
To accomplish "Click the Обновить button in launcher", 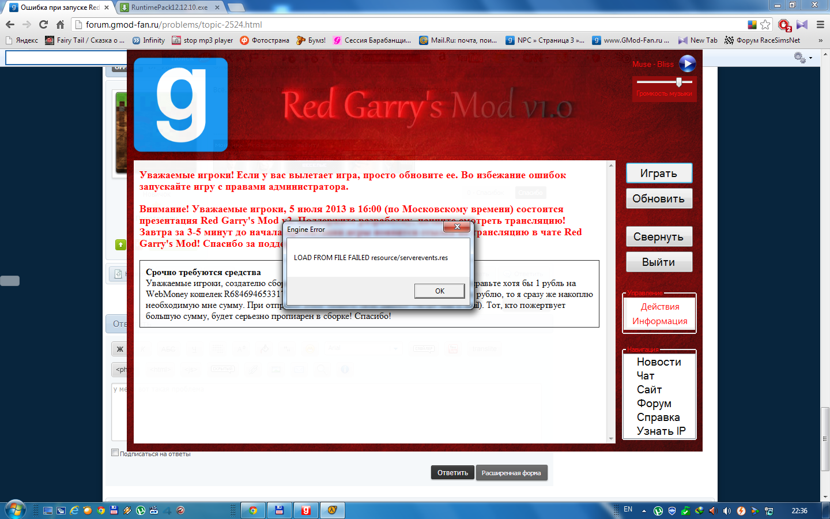I will pos(659,199).
